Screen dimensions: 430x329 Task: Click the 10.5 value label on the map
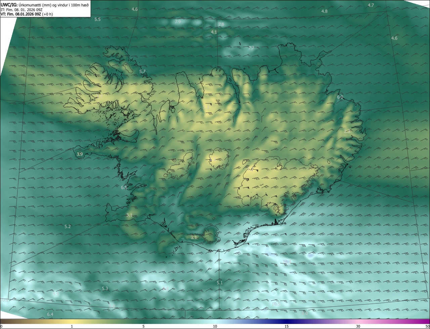click(x=276, y=304)
